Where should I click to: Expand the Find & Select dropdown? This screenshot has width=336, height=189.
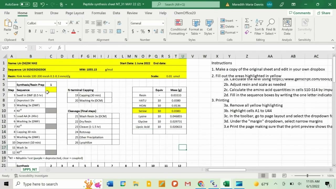pos(271,27)
